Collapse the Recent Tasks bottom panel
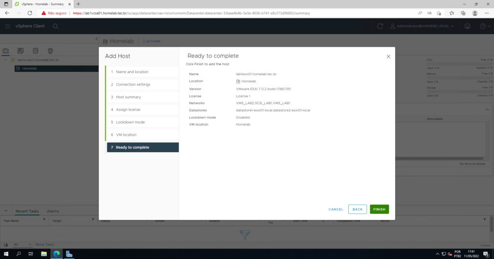This screenshot has height=259, width=494. [6, 211]
